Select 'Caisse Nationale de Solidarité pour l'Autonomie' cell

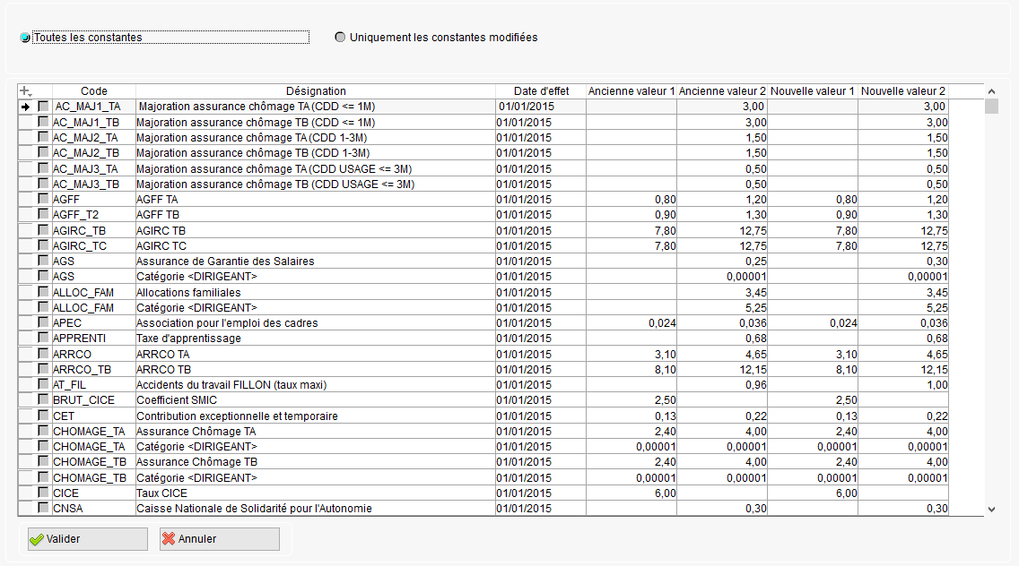click(315, 508)
